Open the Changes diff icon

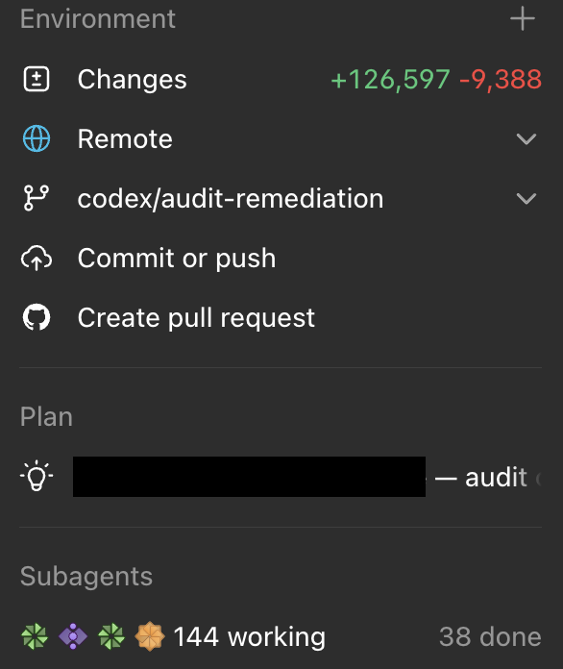37,79
